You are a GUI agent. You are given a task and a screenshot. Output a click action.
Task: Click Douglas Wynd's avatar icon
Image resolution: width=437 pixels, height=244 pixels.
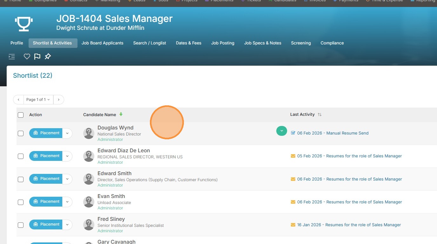(89, 133)
